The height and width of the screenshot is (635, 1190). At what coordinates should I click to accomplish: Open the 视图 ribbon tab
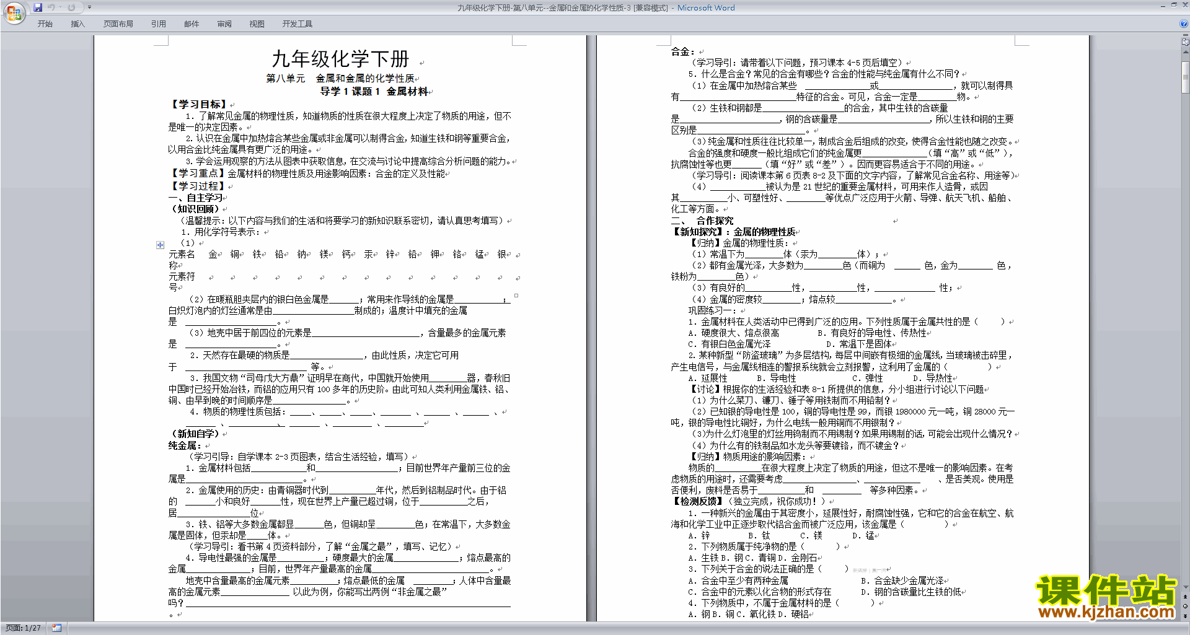(257, 24)
